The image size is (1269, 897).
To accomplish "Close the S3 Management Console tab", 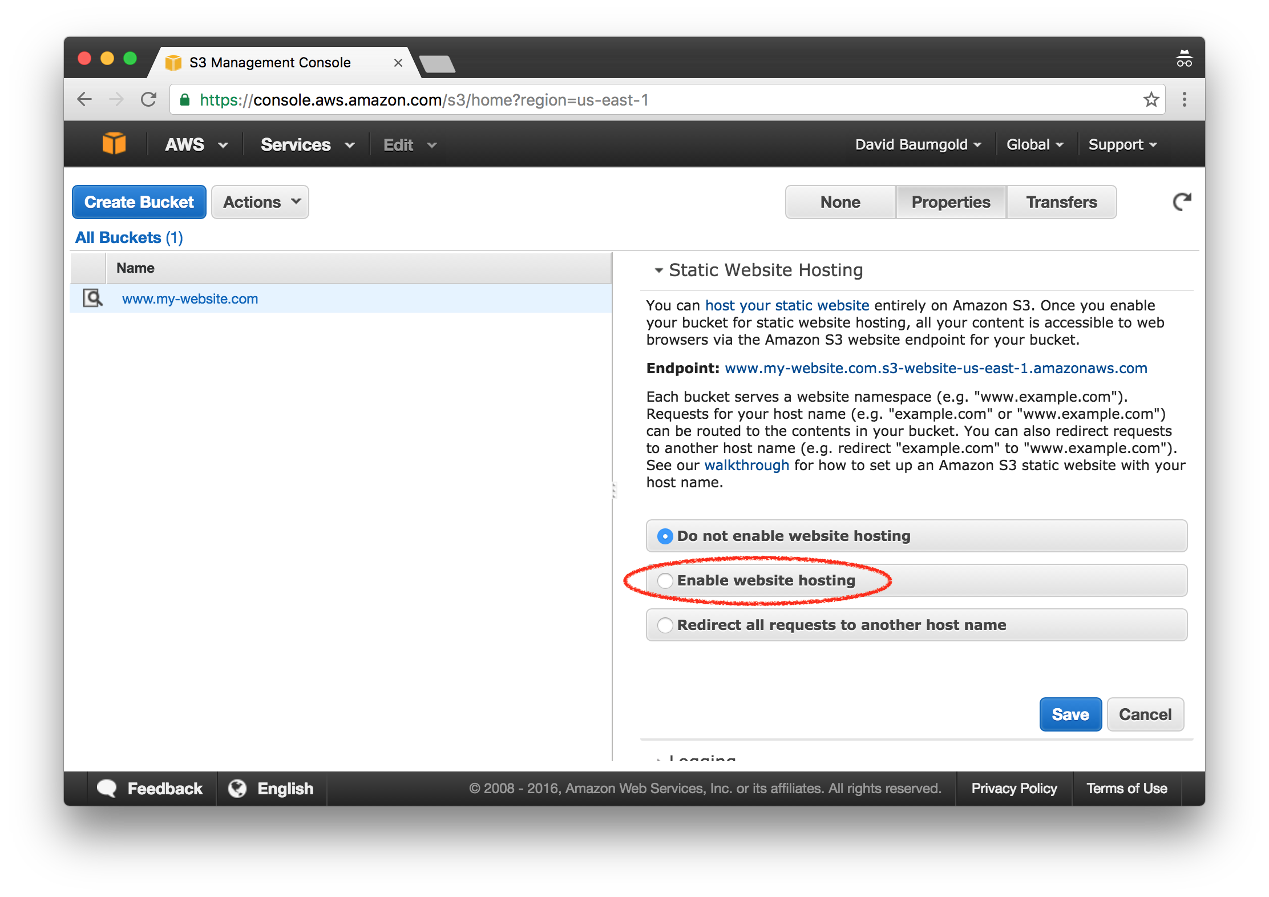I will coord(398,63).
